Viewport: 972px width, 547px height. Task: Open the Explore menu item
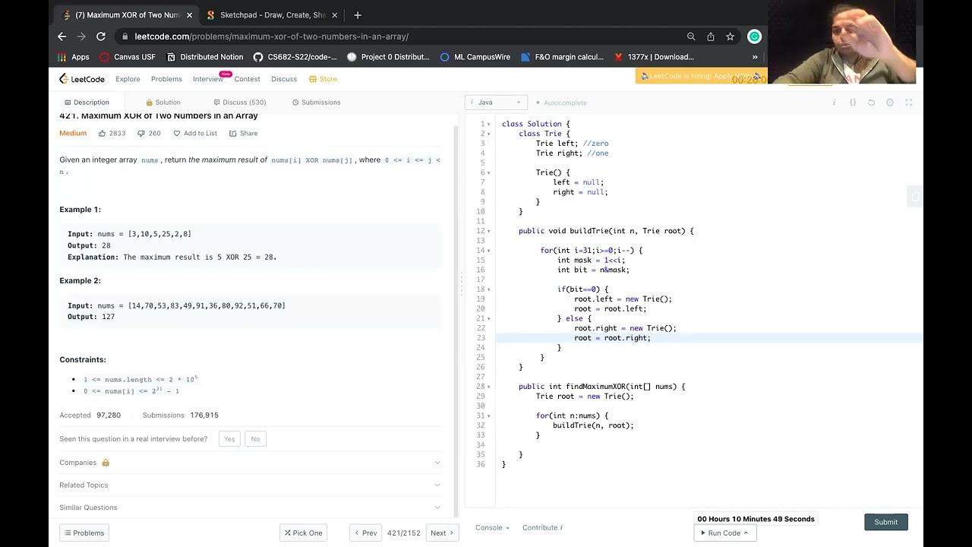click(x=128, y=79)
